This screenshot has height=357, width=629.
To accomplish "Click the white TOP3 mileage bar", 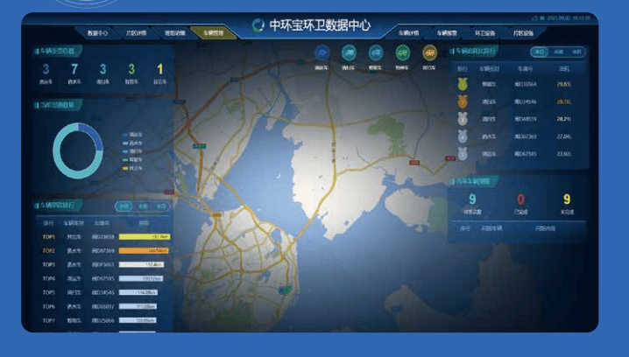I will 142,264.
